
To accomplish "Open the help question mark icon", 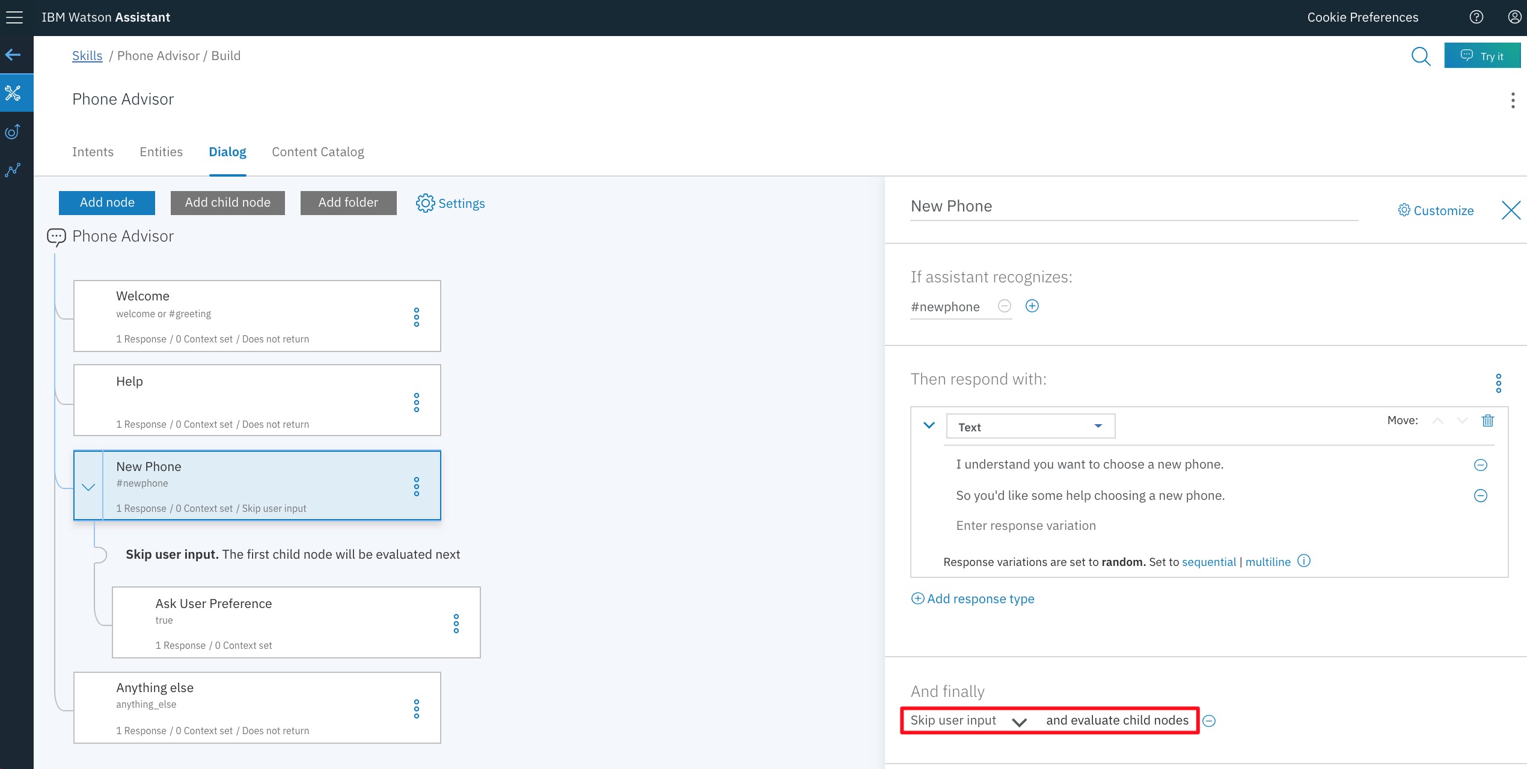I will coord(1476,17).
